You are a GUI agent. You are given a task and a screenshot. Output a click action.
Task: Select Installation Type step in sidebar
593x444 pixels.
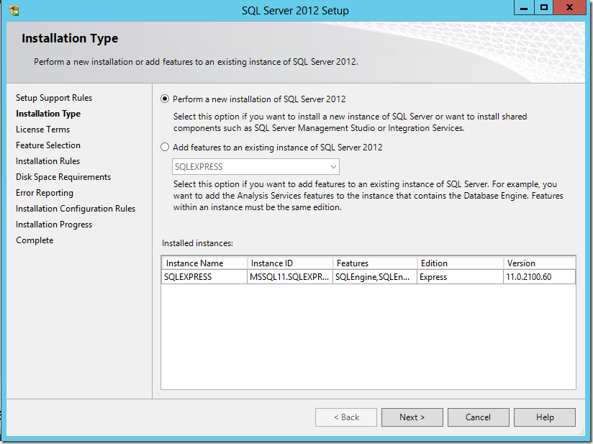[48, 114]
